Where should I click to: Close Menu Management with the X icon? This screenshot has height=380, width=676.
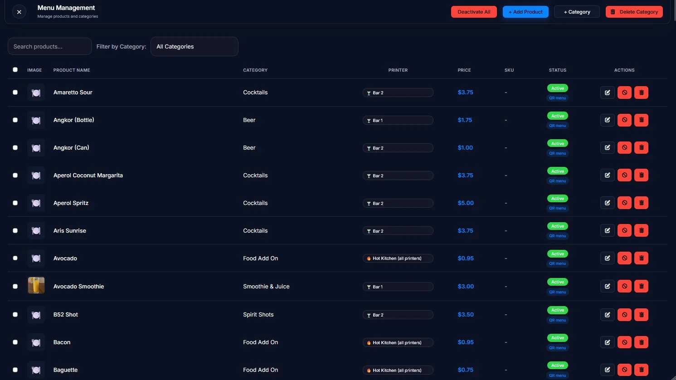(19, 12)
